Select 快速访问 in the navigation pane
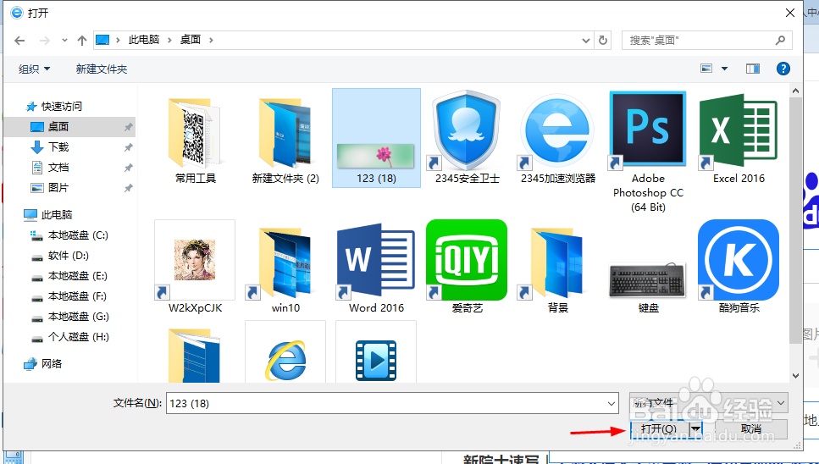 (x=62, y=107)
